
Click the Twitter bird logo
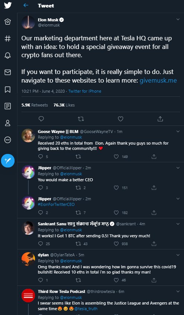coord(8,5)
